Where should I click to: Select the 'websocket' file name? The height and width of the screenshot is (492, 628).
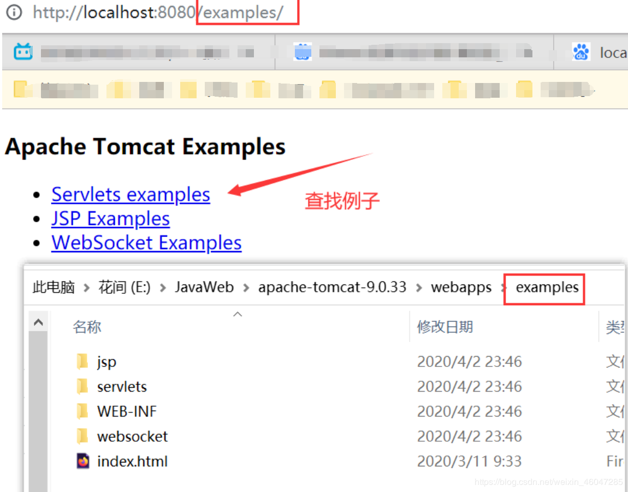pos(132,436)
